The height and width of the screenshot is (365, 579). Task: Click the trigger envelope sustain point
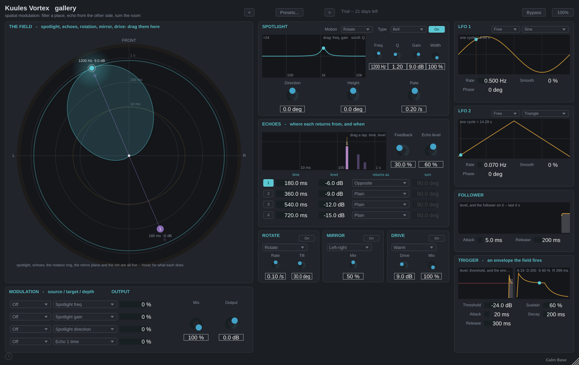point(539,283)
